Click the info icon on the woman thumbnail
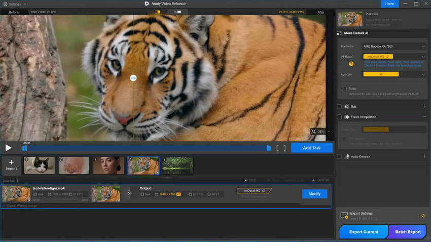This screenshot has height=242, width=431. coord(96,159)
